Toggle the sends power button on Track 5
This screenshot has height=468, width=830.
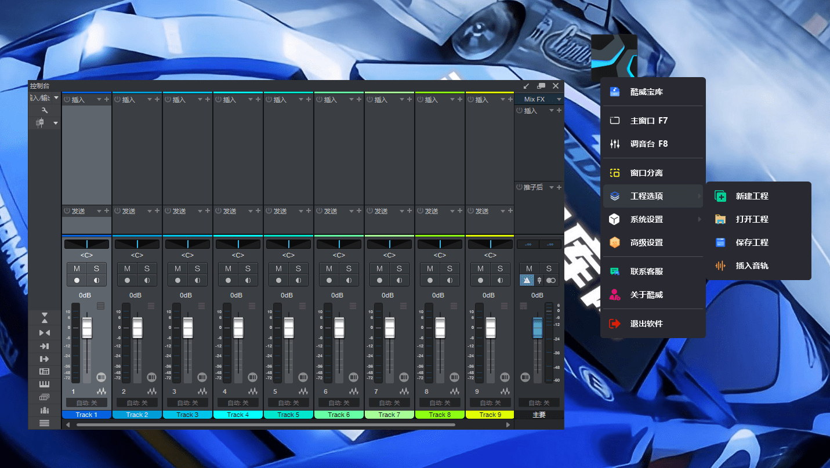coord(269,211)
